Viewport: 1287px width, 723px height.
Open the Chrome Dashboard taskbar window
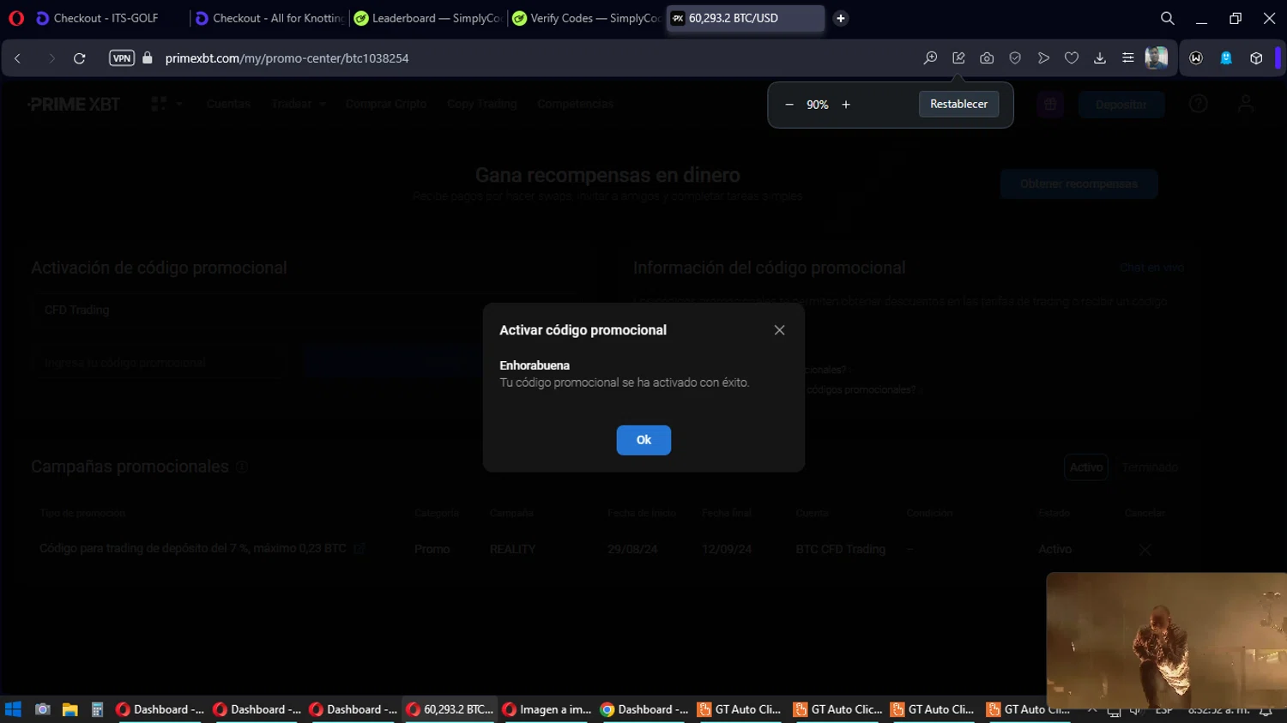[644, 709]
